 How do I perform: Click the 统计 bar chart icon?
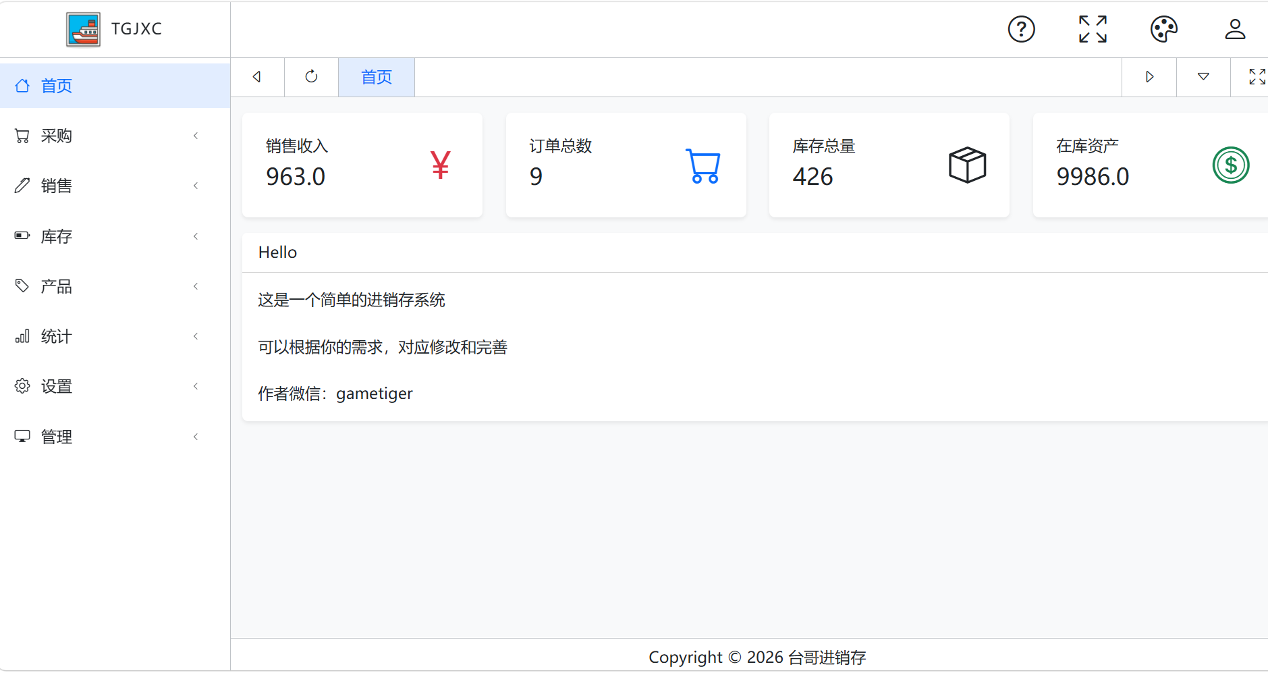click(x=22, y=336)
